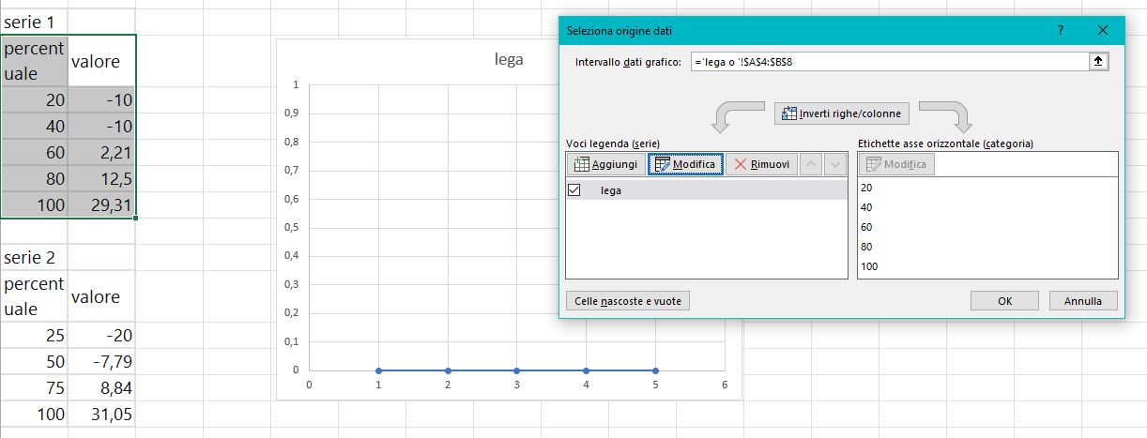Select the serie 2 percentage cell 50

34,361
